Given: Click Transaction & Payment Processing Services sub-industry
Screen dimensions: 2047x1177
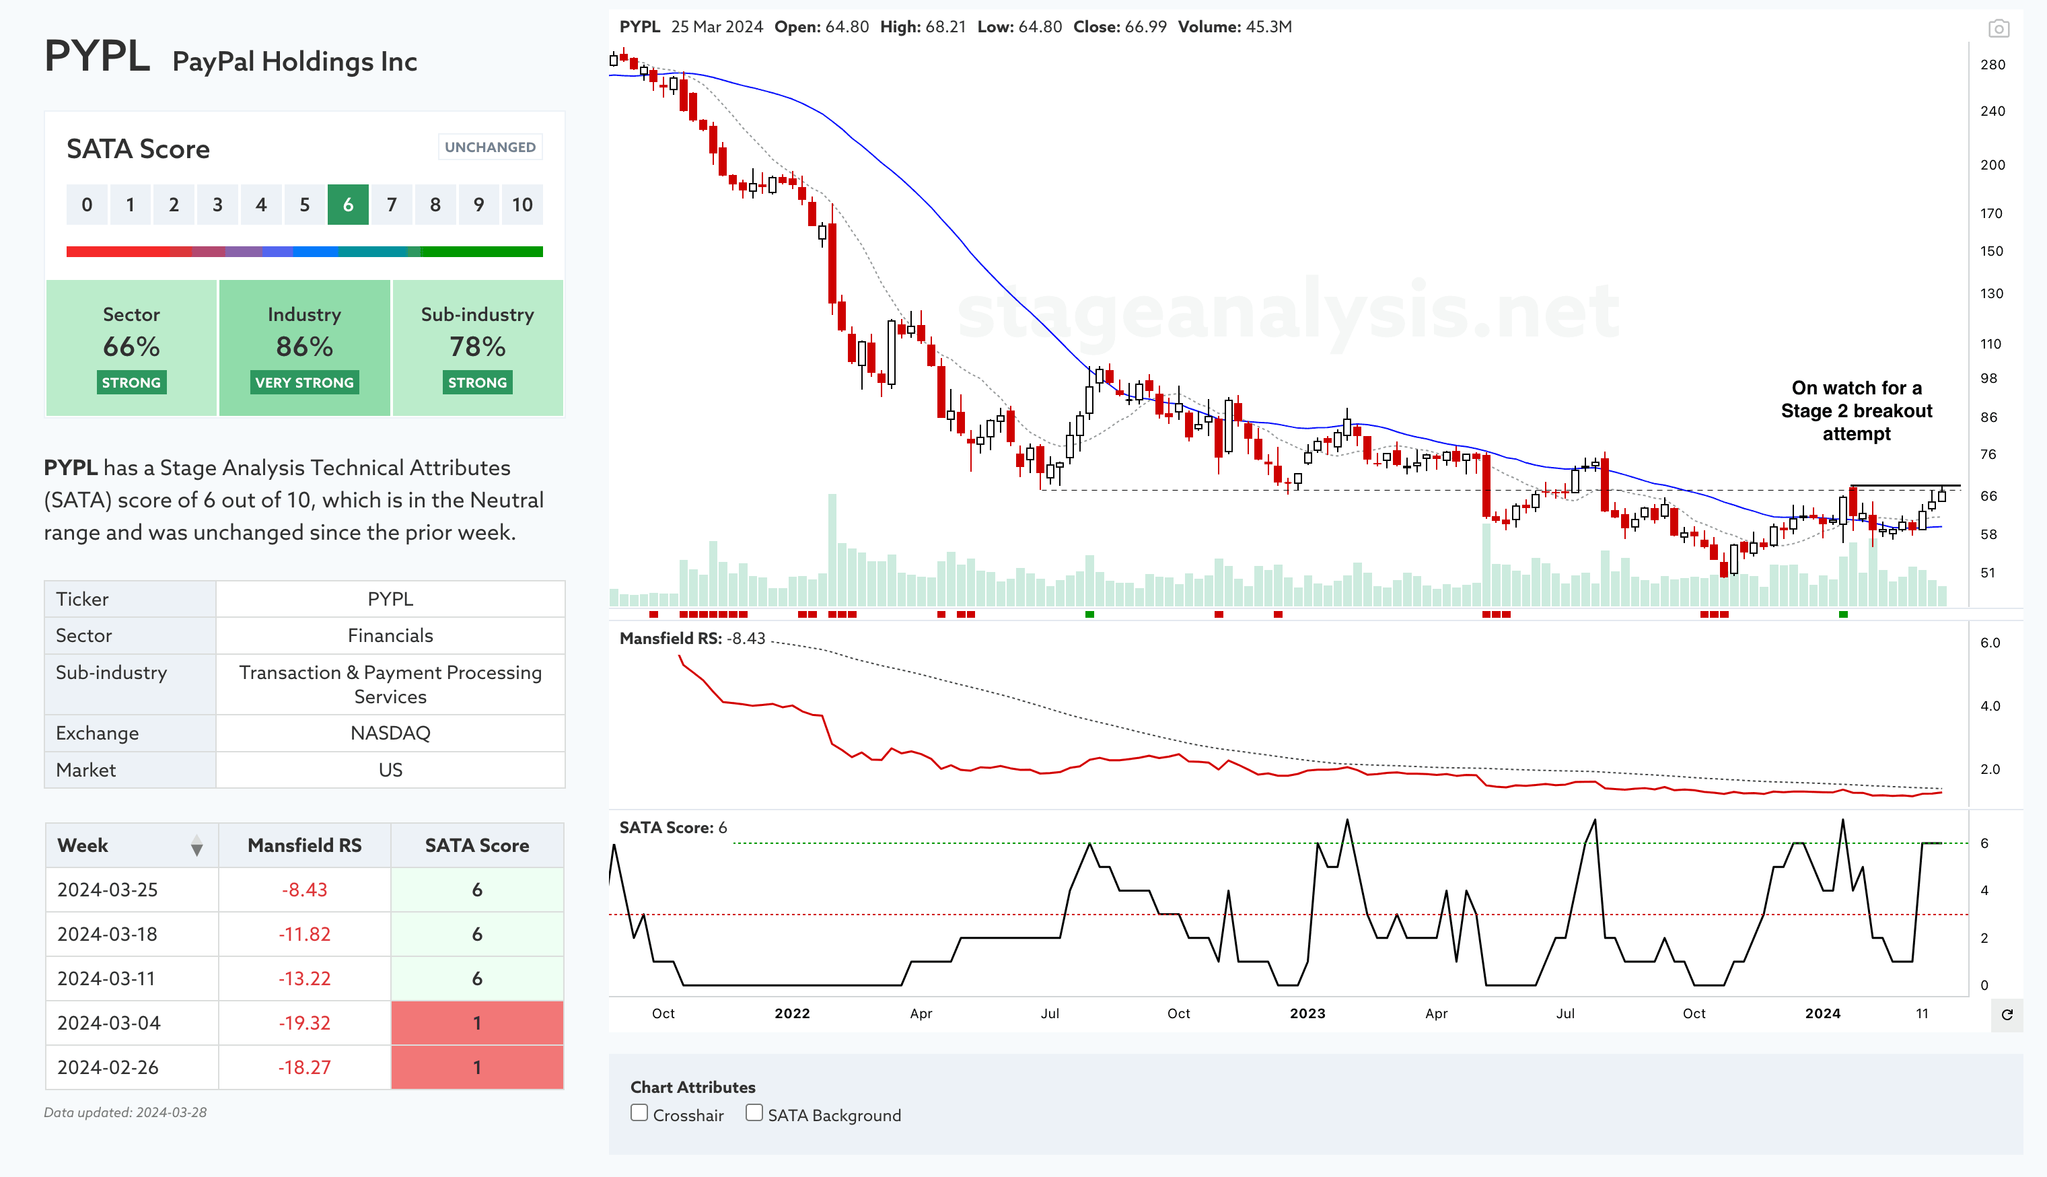Looking at the screenshot, I should [390, 684].
